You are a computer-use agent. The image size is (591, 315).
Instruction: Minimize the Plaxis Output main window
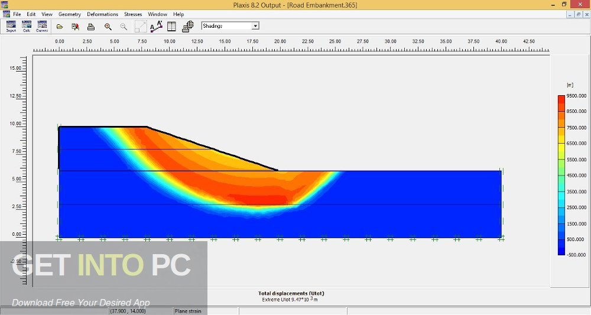(553, 5)
